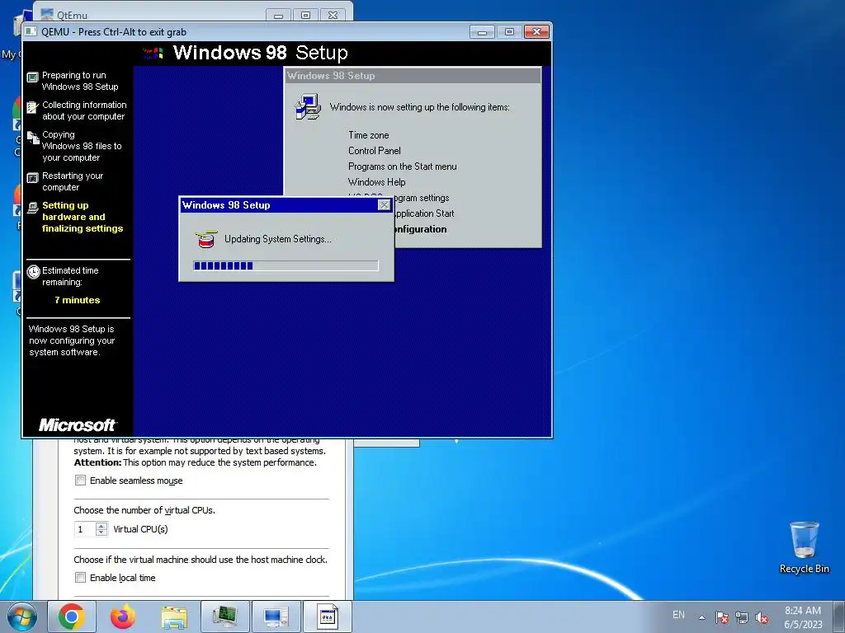Open the Recycle Bin on the desktop
The width and height of the screenshot is (845, 633).
(804, 547)
